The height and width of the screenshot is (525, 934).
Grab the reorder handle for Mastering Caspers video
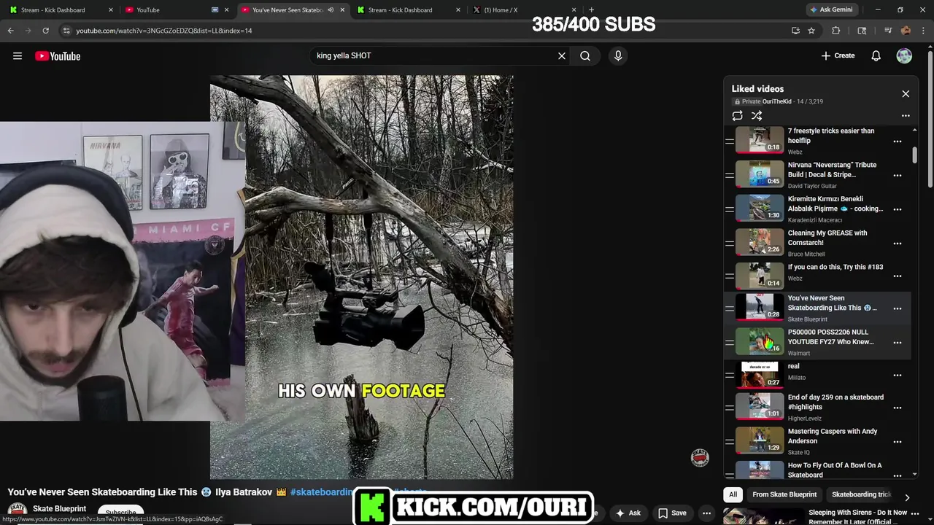(730, 442)
